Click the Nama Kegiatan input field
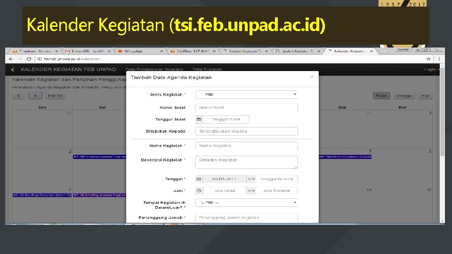452x254 pixels. pos(246,146)
